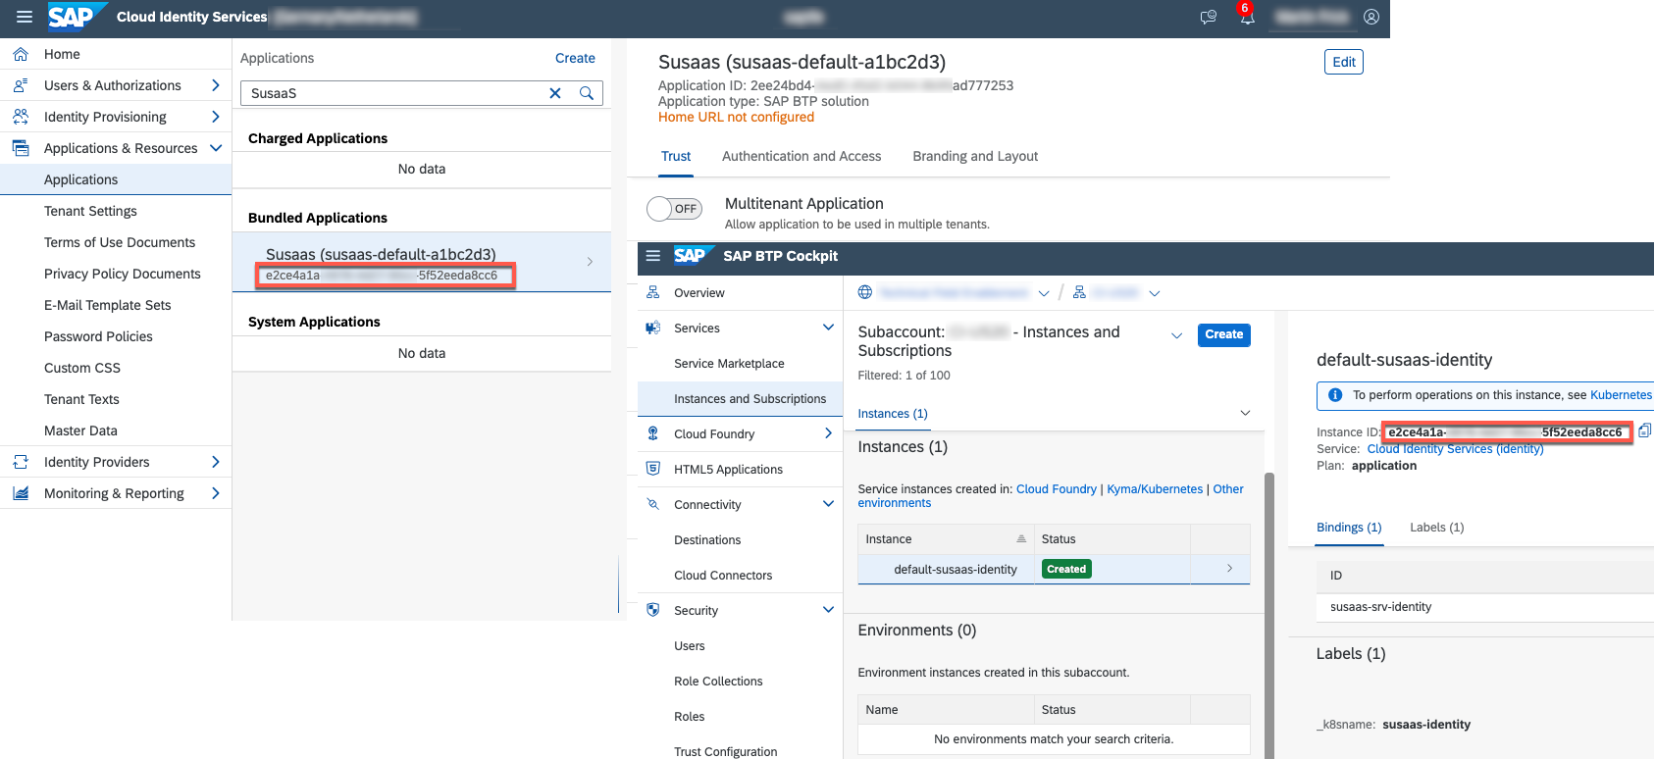Screen dimensions: 1655x759
Task: Click the global account globe icon in breadcrumb
Action: pyautogui.click(x=865, y=292)
